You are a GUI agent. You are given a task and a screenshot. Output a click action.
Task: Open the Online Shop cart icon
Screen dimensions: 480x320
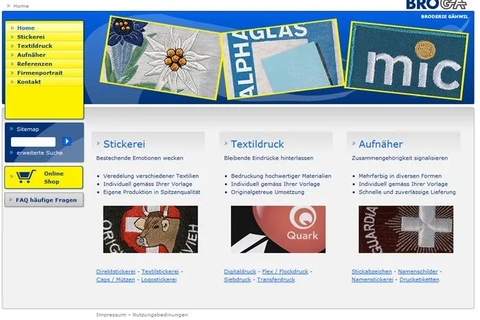(26, 177)
